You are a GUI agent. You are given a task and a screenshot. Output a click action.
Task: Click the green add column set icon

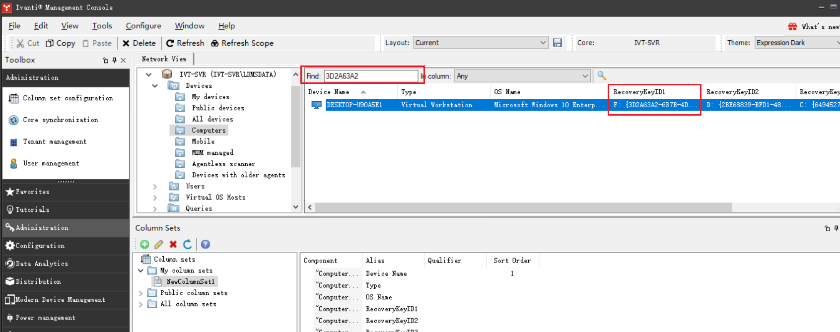144,244
